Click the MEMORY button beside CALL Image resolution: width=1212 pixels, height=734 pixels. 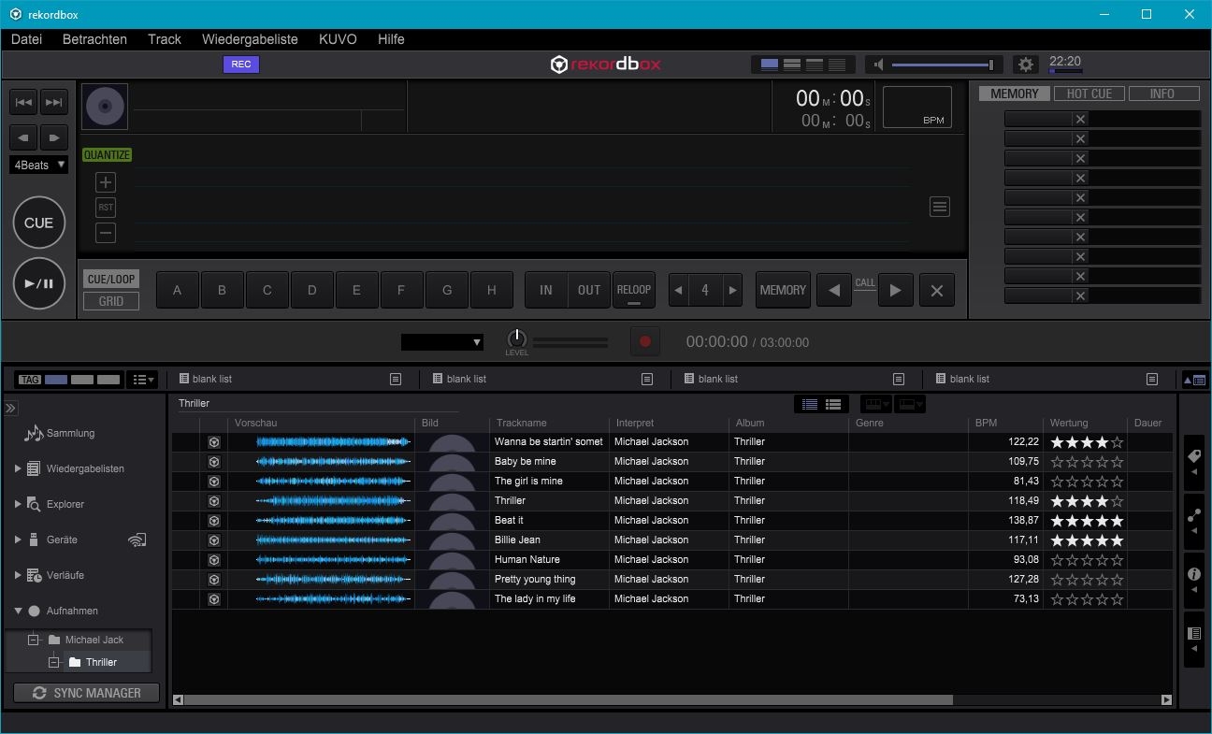(x=783, y=290)
